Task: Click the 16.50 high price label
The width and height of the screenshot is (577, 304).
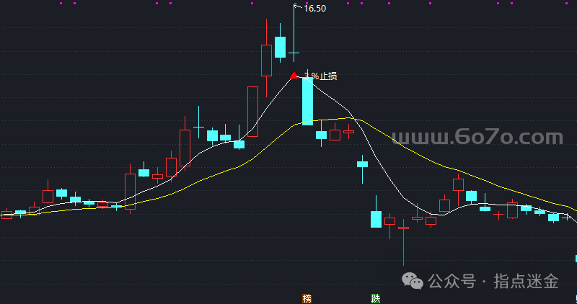Action: pos(314,9)
